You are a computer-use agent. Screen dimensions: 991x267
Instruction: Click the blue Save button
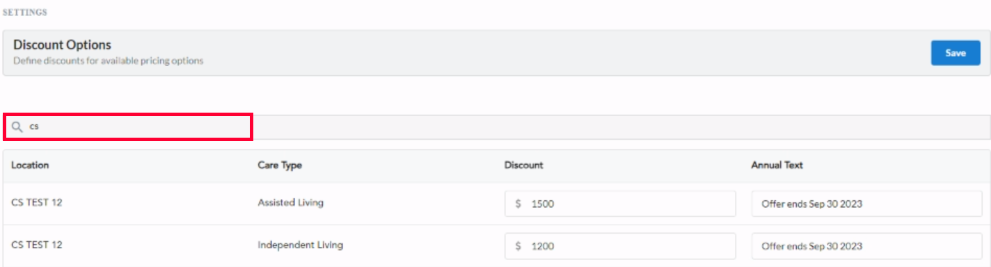(x=956, y=53)
